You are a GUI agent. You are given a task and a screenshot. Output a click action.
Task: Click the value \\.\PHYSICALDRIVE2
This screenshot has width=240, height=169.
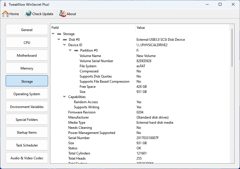[x=152, y=45]
